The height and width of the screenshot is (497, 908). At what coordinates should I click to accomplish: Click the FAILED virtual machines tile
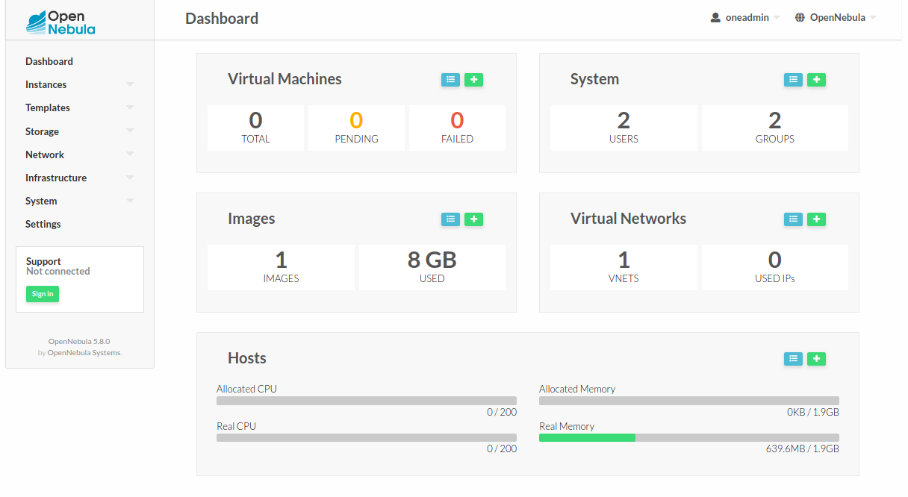pyautogui.click(x=458, y=128)
